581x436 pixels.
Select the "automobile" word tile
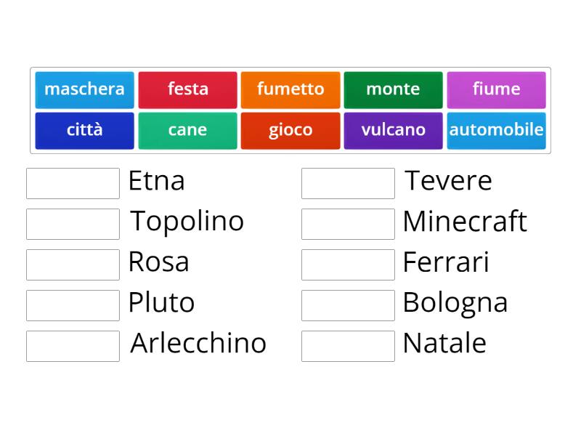tap(496, 130)
